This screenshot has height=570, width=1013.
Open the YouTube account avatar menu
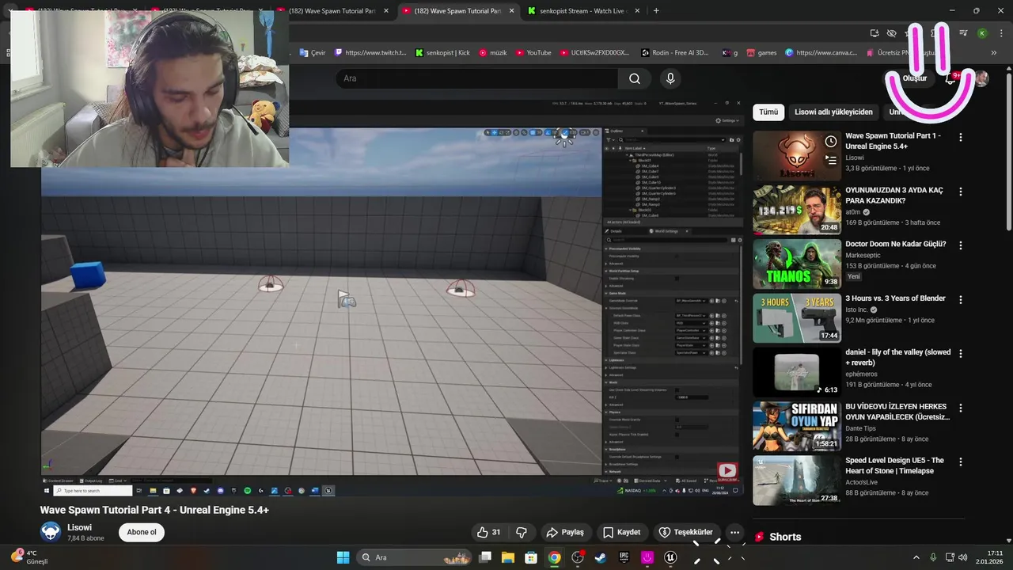coord(981,78)
